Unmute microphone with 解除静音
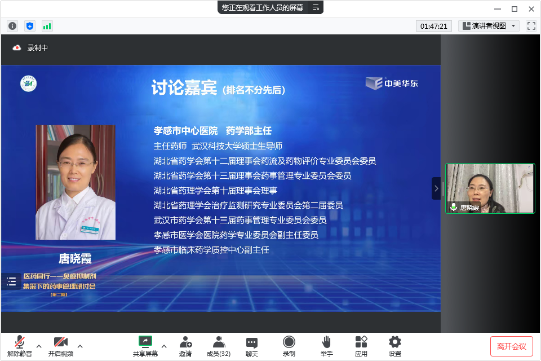541x361 pixels. click(20, 346)
